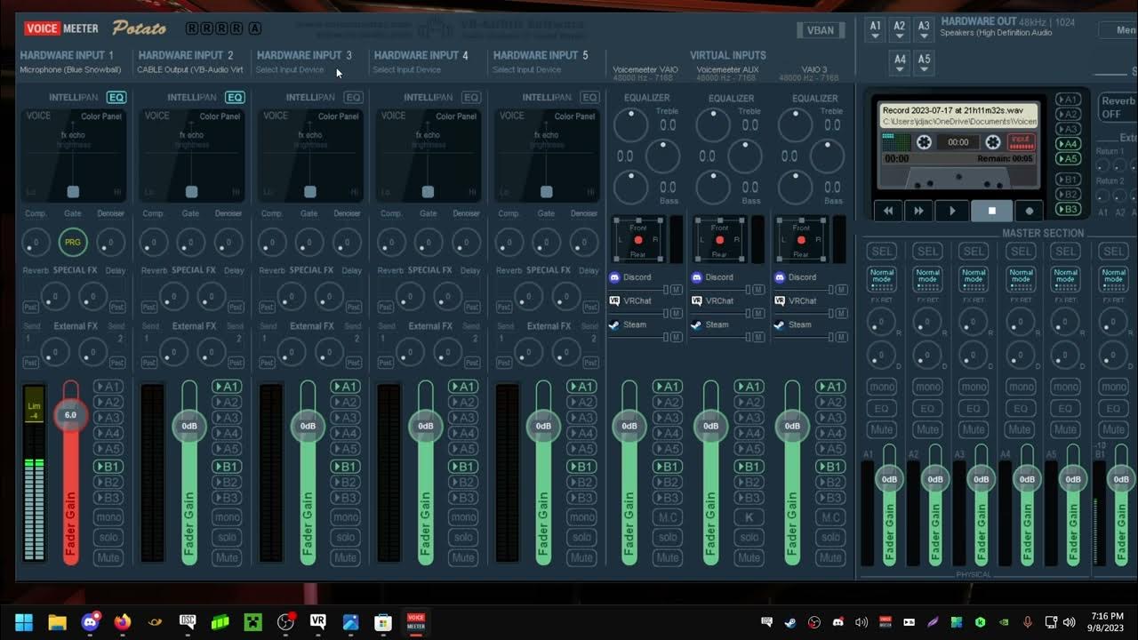Open A2 hardware output device dropdown
The image size is (1138, 640).
[900, 30]
